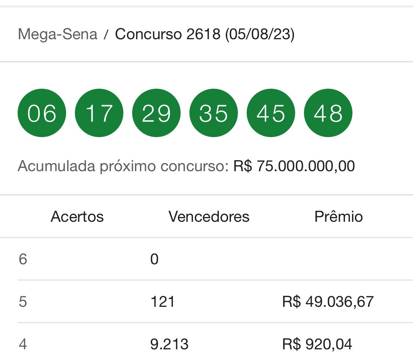Screen dimensions: 413x364
Task: Click the Prêmio column header
Action: 339,216
